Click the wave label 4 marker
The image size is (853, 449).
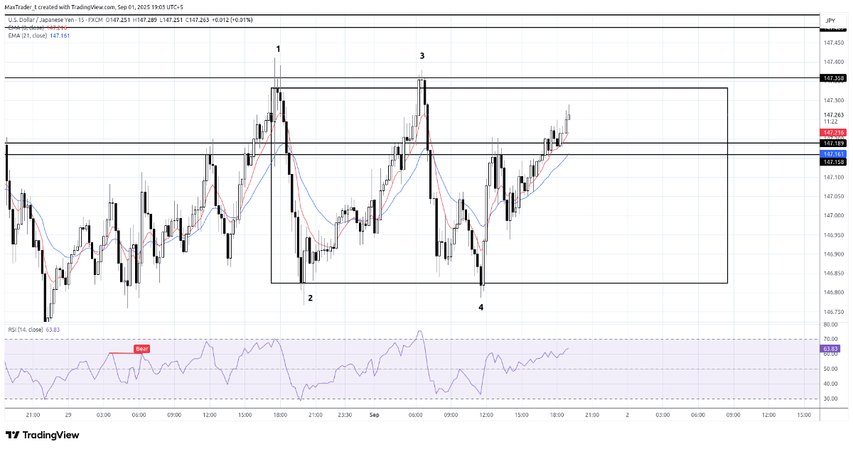click(481, 307)
